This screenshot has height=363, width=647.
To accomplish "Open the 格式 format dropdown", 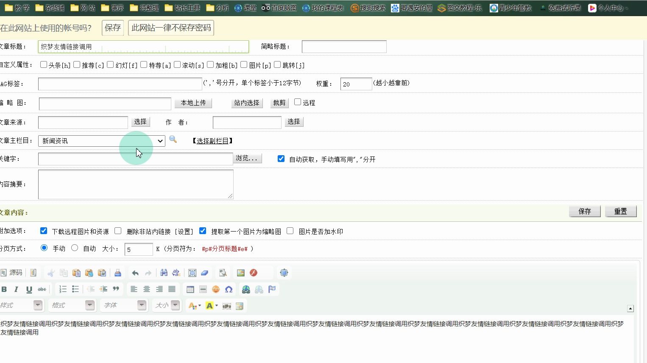I will click(72, 305).
